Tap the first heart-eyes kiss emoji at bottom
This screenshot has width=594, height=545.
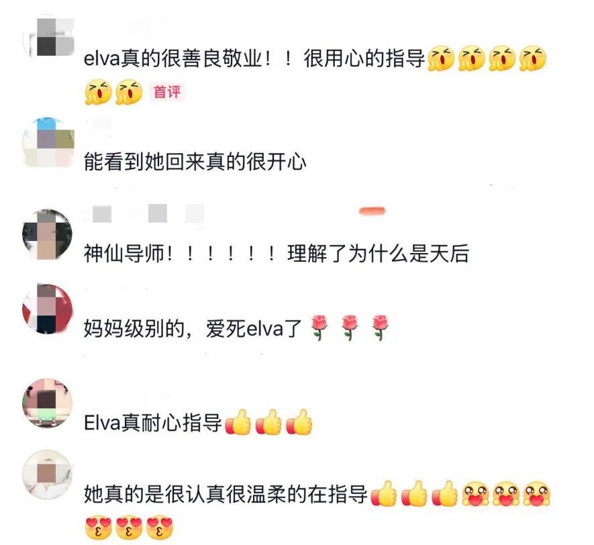(99, 527)
